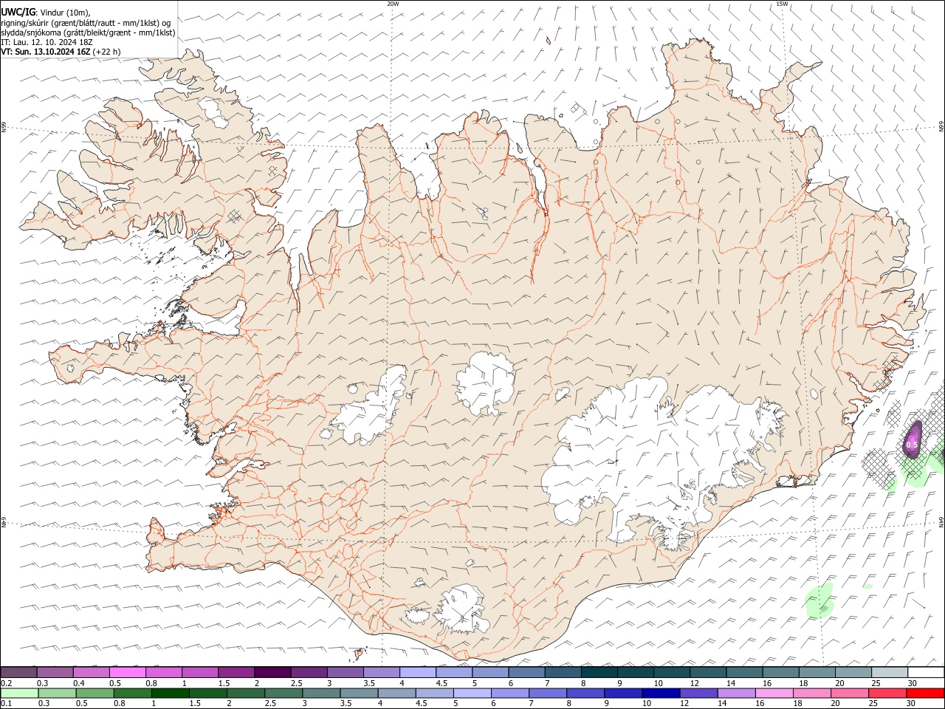945x709 pixels.
Task: Click the palest green 0.1 rain swatch
Action: (19, 693)
